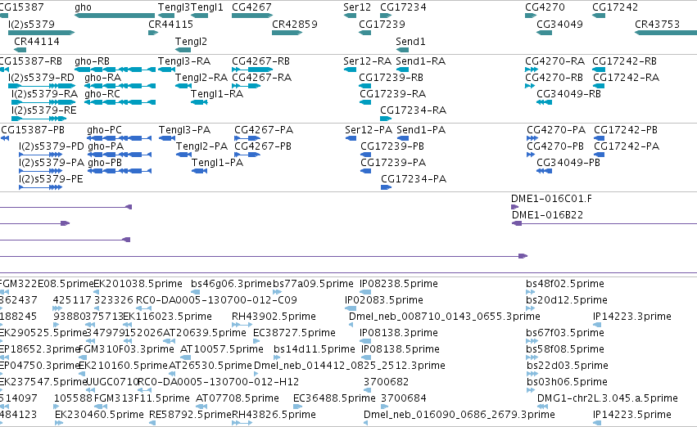Viewport: 697px width, 427px height.
Task: Click the Tengl2 gene label
Action: tap(191, 41)
